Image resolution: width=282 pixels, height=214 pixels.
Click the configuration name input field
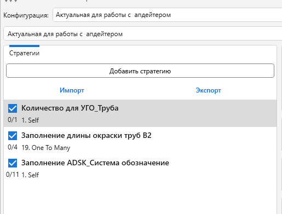(x=143, y=34)
